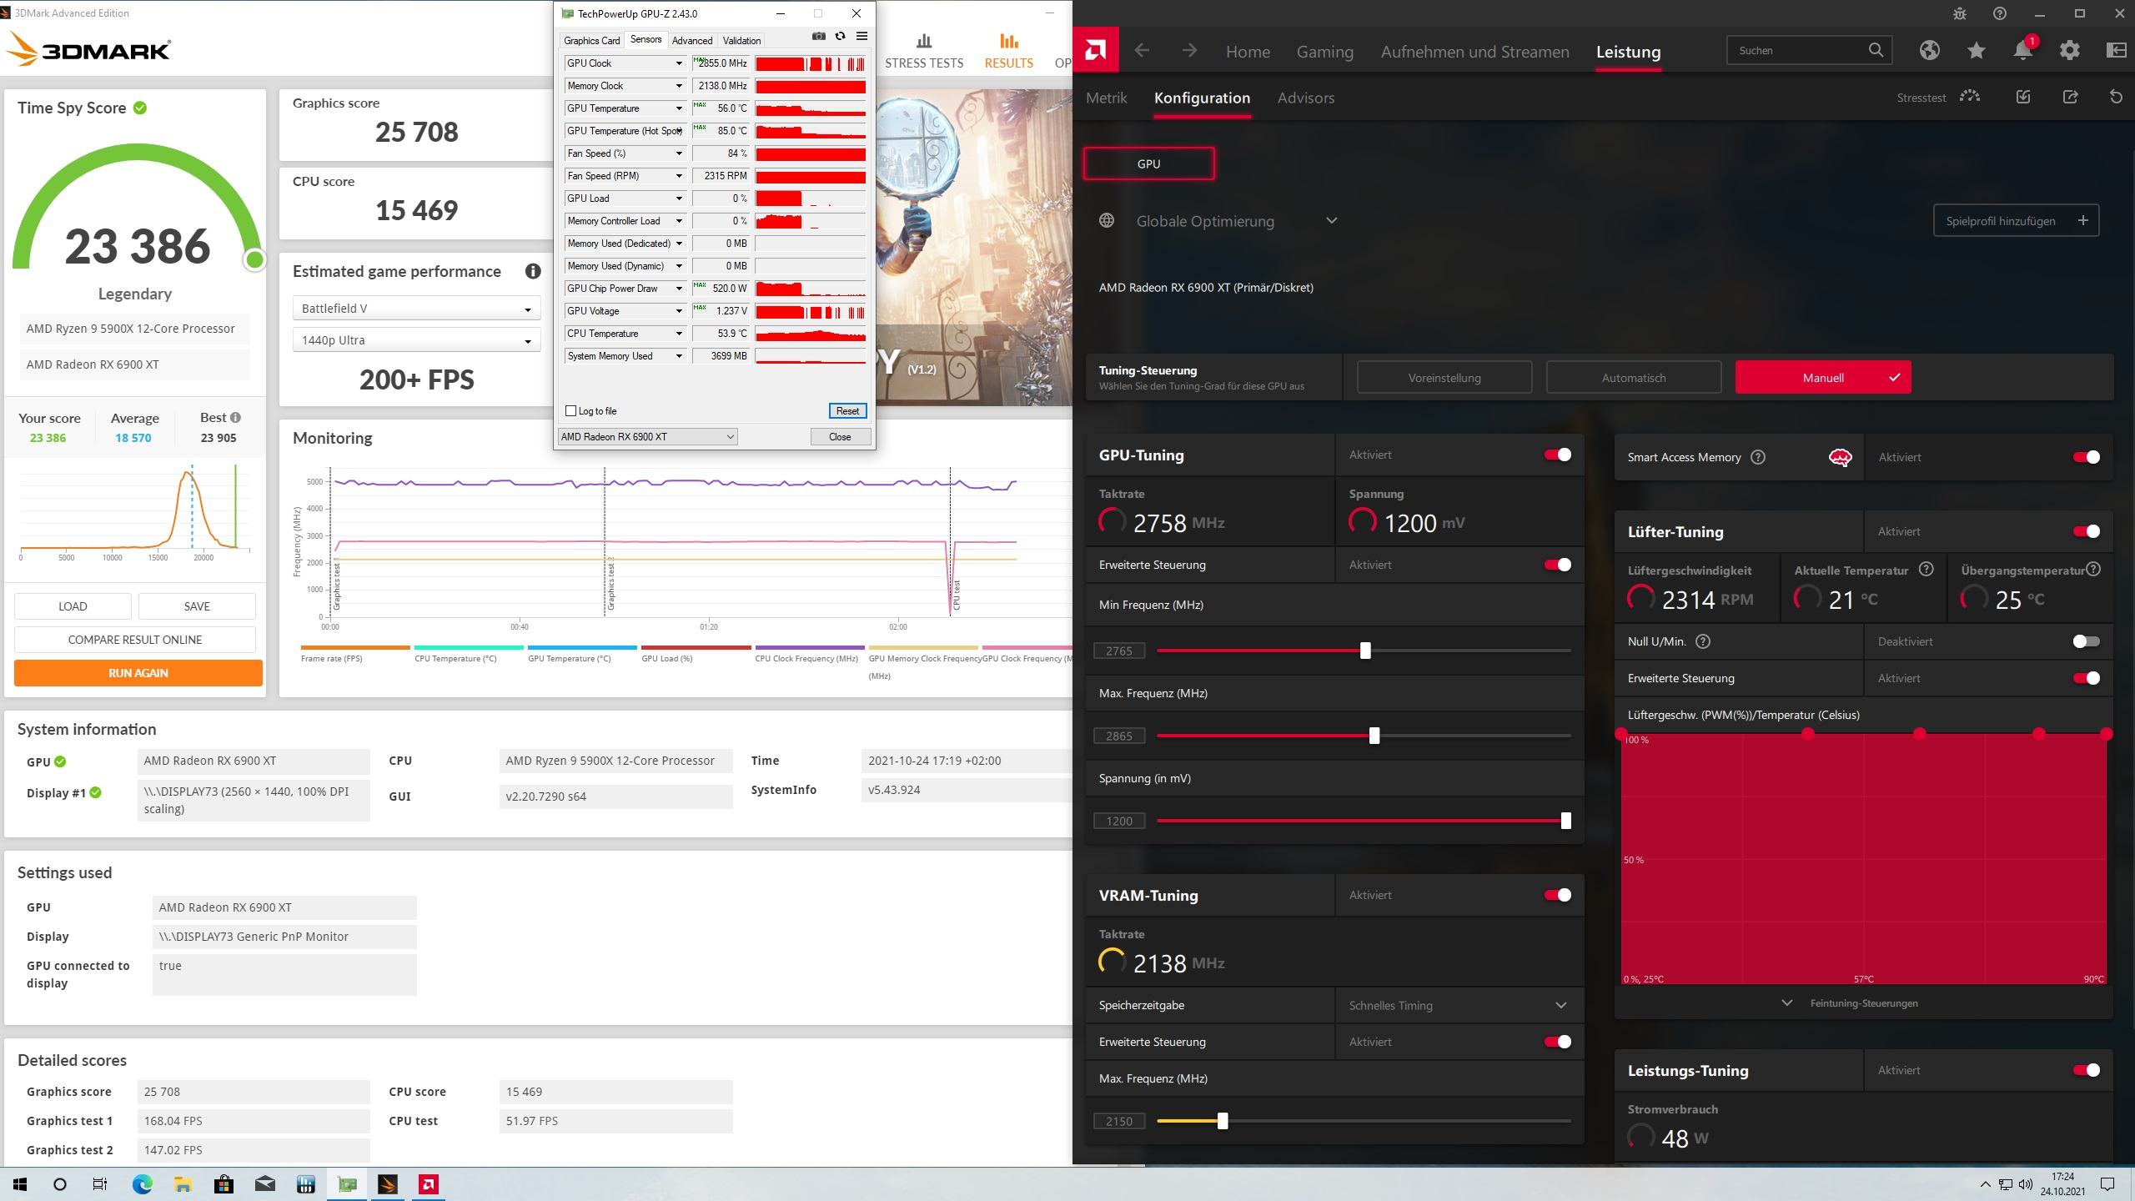Open the STRESS TESTS tab in 3DMark
This screenshot has width=2135, height=1201.
pyautogui.click(x=924, y=52)
